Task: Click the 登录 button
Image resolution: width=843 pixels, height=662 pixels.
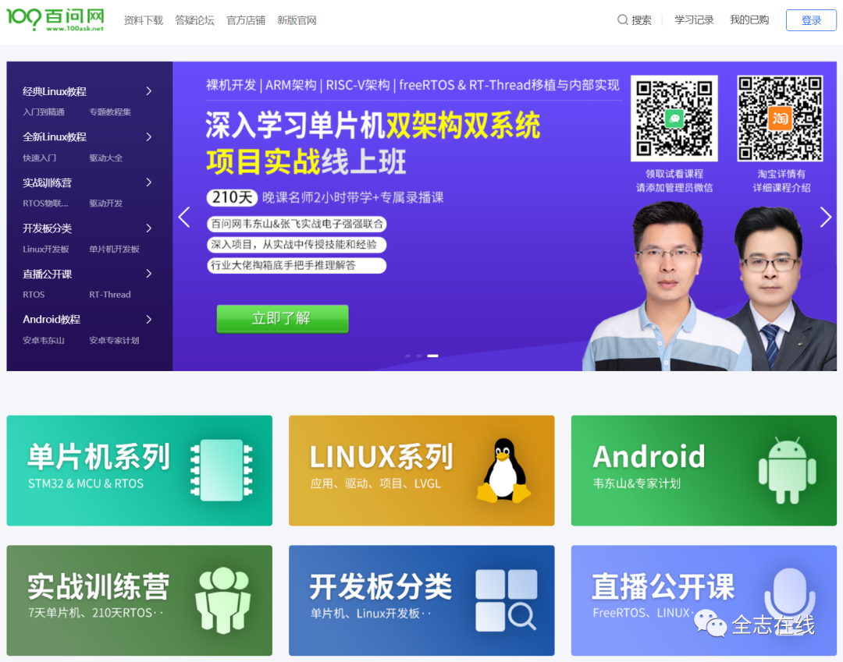Action: point(811,20)
